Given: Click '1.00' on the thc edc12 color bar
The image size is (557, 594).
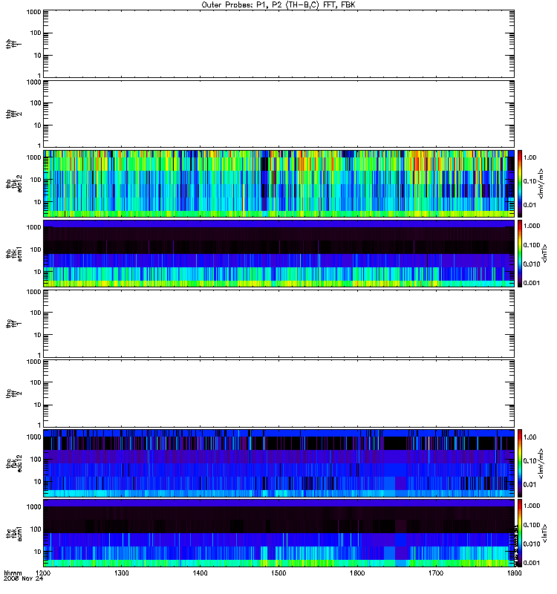Looking at the screenshot, I should [x=530, y=437].
